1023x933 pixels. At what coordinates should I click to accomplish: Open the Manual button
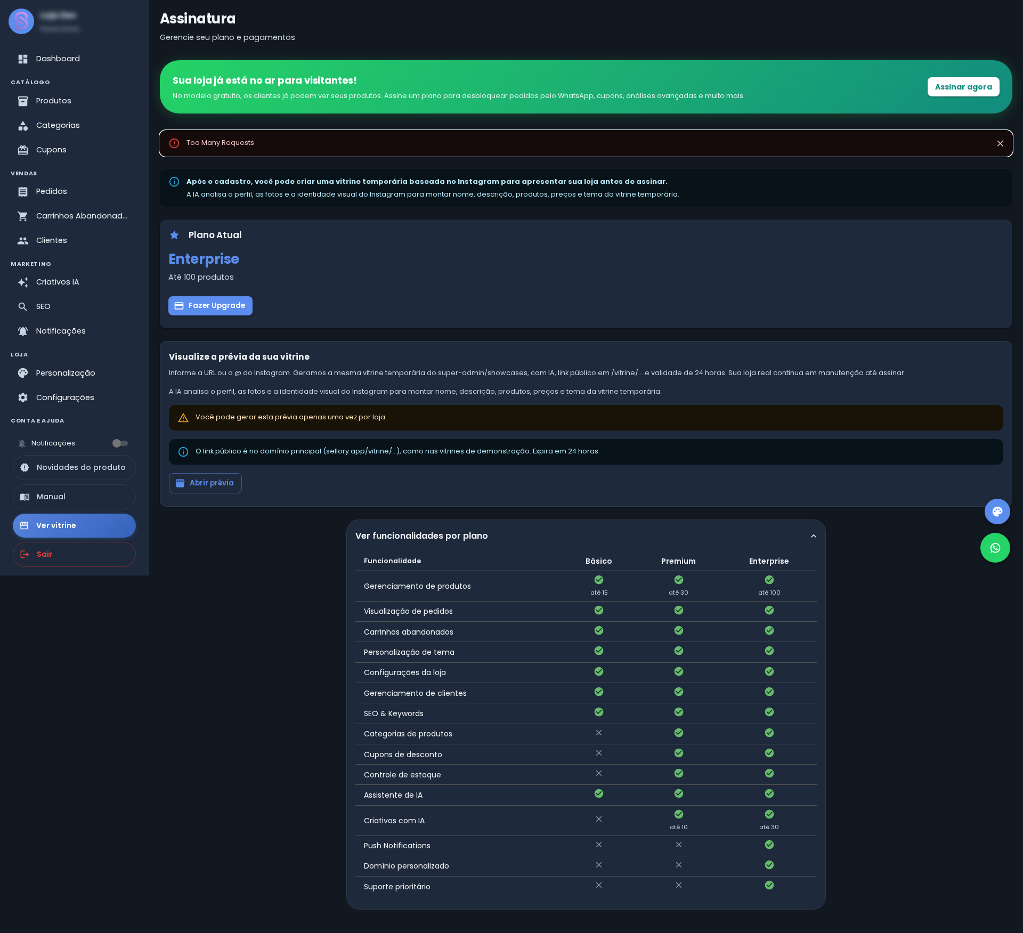74,497
